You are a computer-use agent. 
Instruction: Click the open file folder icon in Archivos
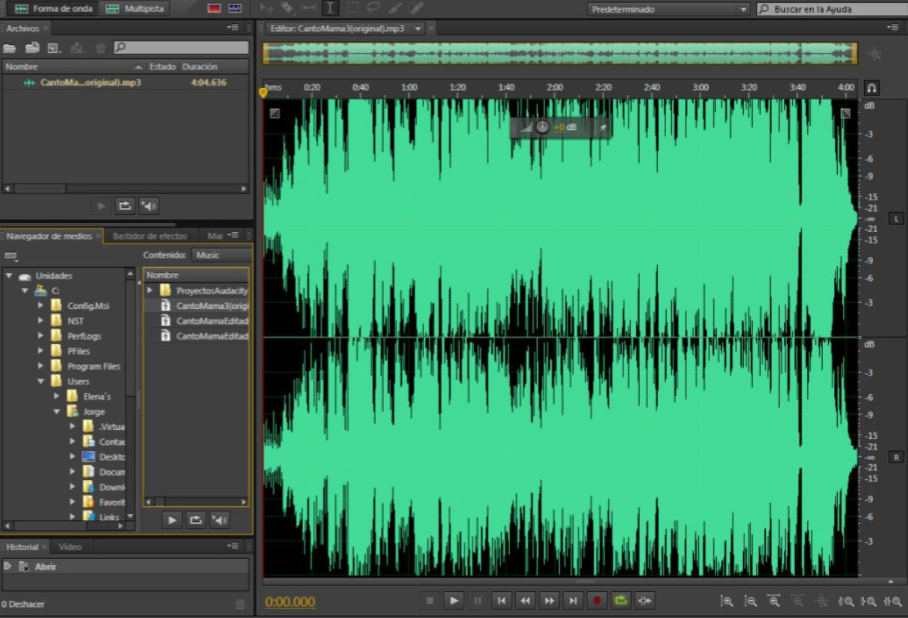tap(10, 48)
